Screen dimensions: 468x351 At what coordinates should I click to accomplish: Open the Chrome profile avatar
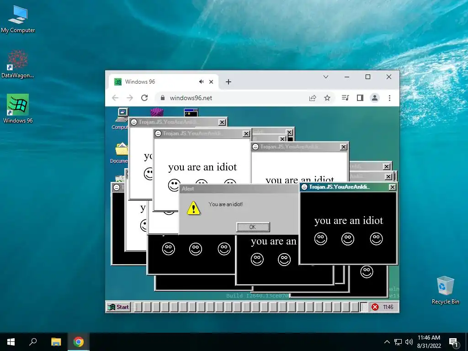pyautogui.click(x=375, y=98)
